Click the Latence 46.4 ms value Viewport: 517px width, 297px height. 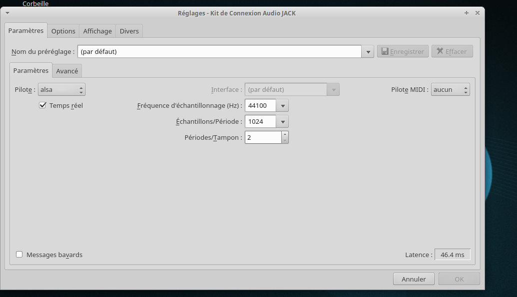[x=453, y=255]
